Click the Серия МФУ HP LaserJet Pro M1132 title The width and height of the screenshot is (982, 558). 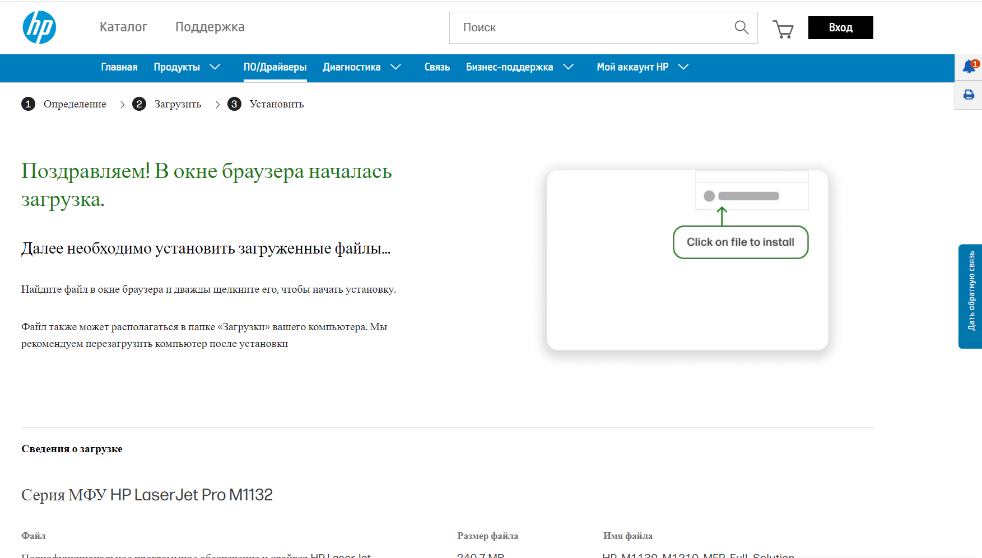tap(147, 495)
